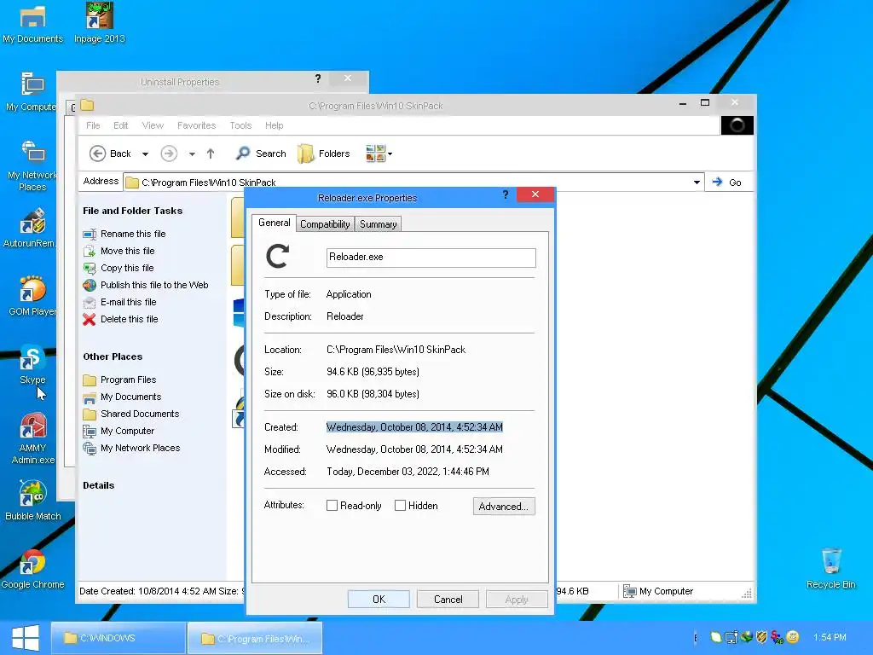Switch to the Summary tab
873x655 pixels.
[x=378, y=224]
